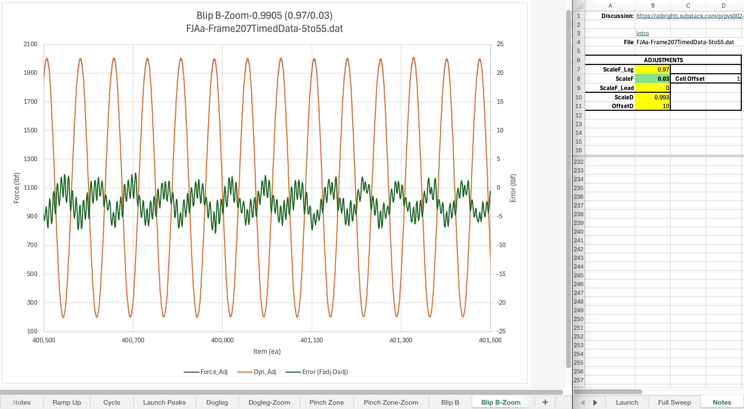Click the Dyn_Adj legend entry

[264, 372]
